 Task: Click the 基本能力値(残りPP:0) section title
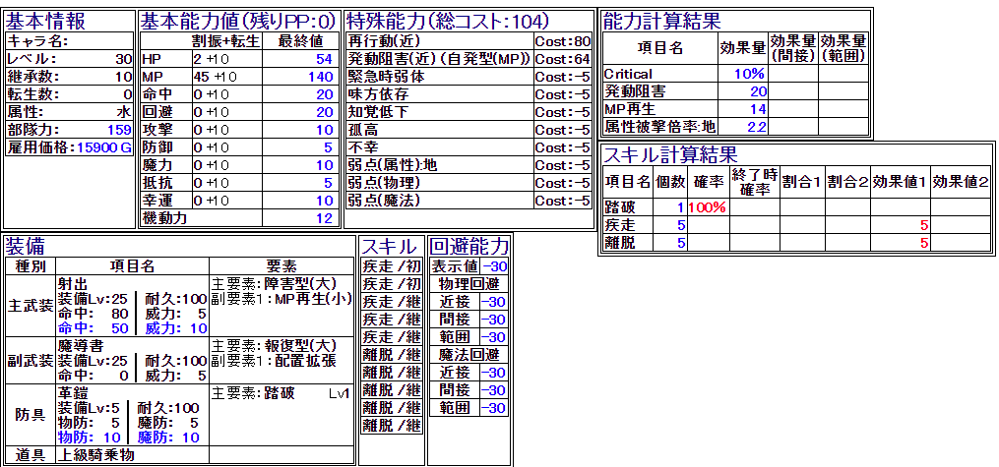tap(237, 21)
